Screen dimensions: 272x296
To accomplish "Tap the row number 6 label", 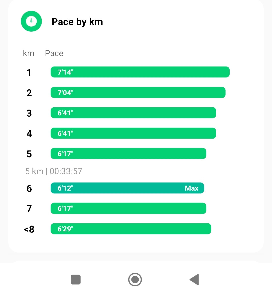I will 29,188.
